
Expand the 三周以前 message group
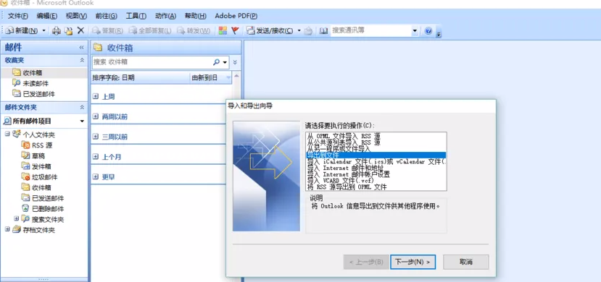pyautogui.click(x=96, y=137)
